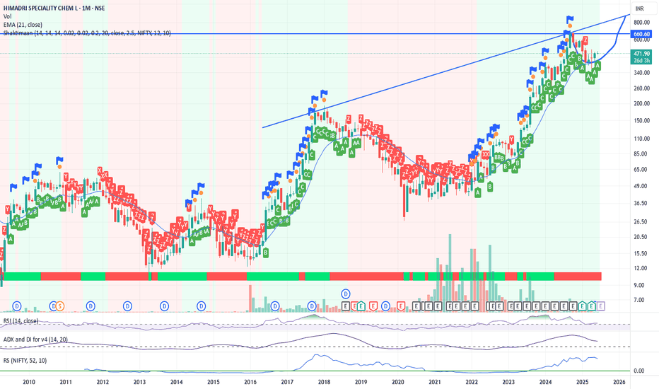Viewport: 659px width, 389px height.
Task: Click the 0.00 label in RS pane
Action: pos(639,371)
